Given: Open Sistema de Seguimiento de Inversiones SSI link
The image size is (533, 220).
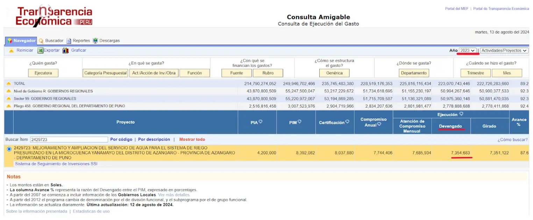Looking at the screenshot, I should [x=56, y=164].
